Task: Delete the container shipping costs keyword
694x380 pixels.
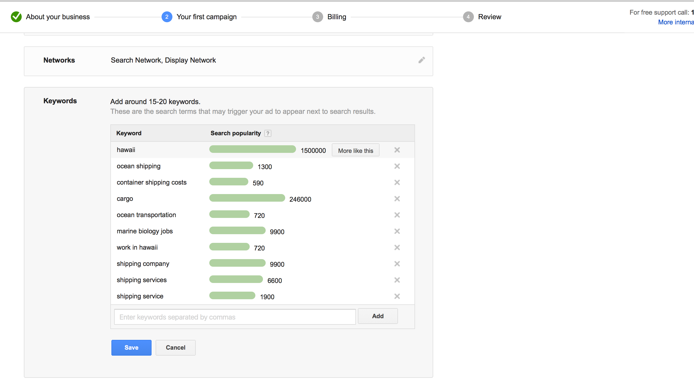Action: pos(397,182)
